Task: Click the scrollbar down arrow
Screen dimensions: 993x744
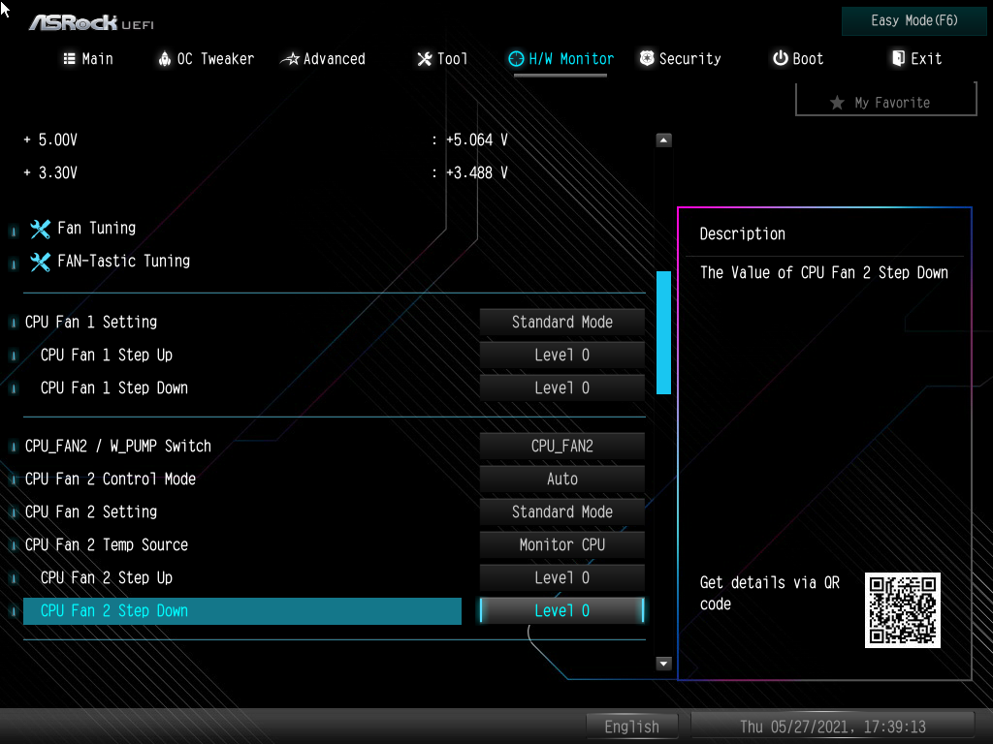Action: 663,664
